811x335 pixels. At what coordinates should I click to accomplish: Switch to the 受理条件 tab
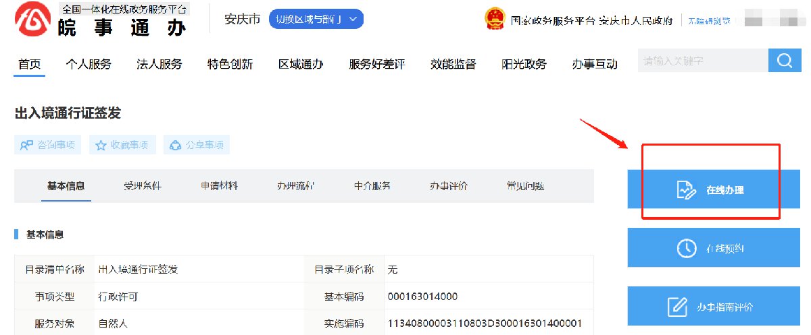pos(143,186)
